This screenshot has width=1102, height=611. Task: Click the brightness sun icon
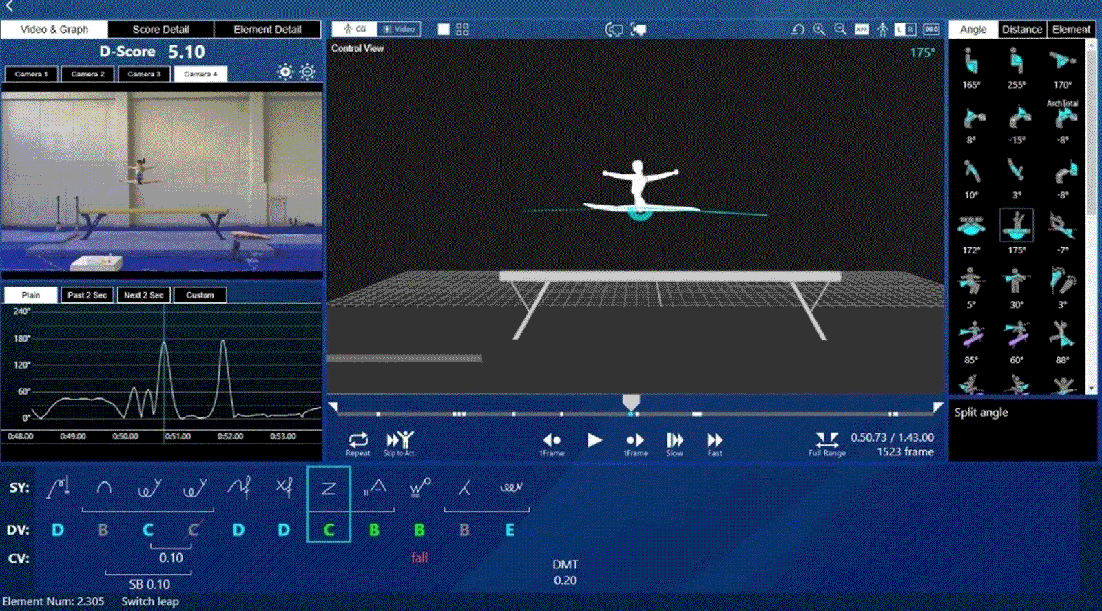click(285, 72)
